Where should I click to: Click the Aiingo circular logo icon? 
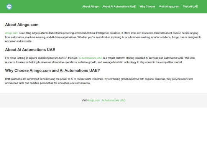coord(9,7)
